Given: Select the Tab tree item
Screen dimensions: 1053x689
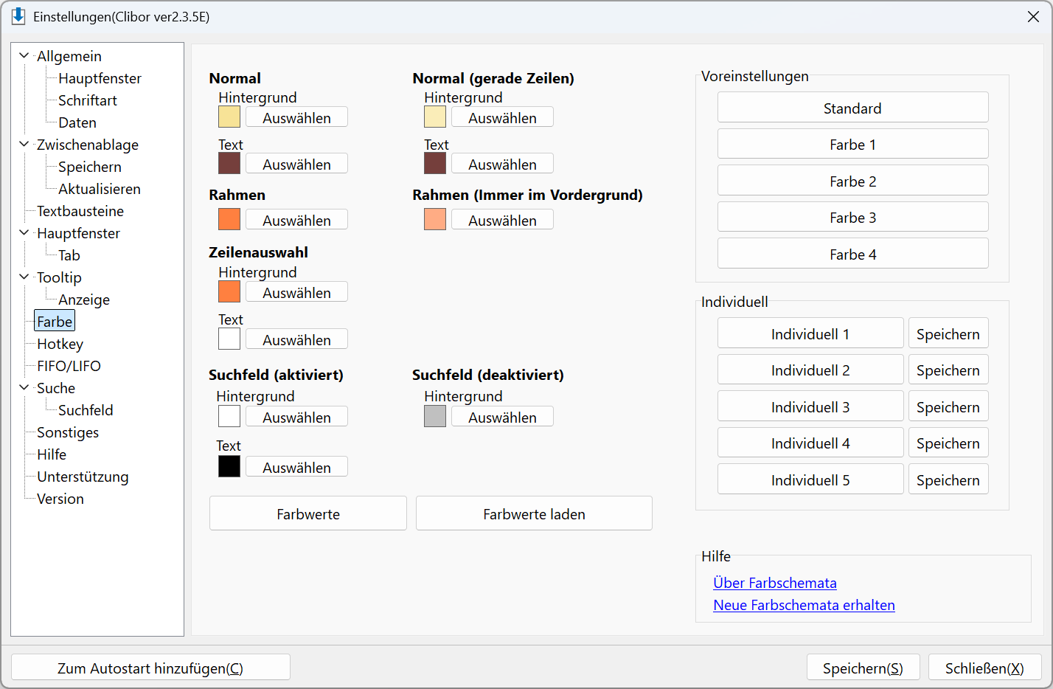Looking at the screenshot, I should coord(69,255).
